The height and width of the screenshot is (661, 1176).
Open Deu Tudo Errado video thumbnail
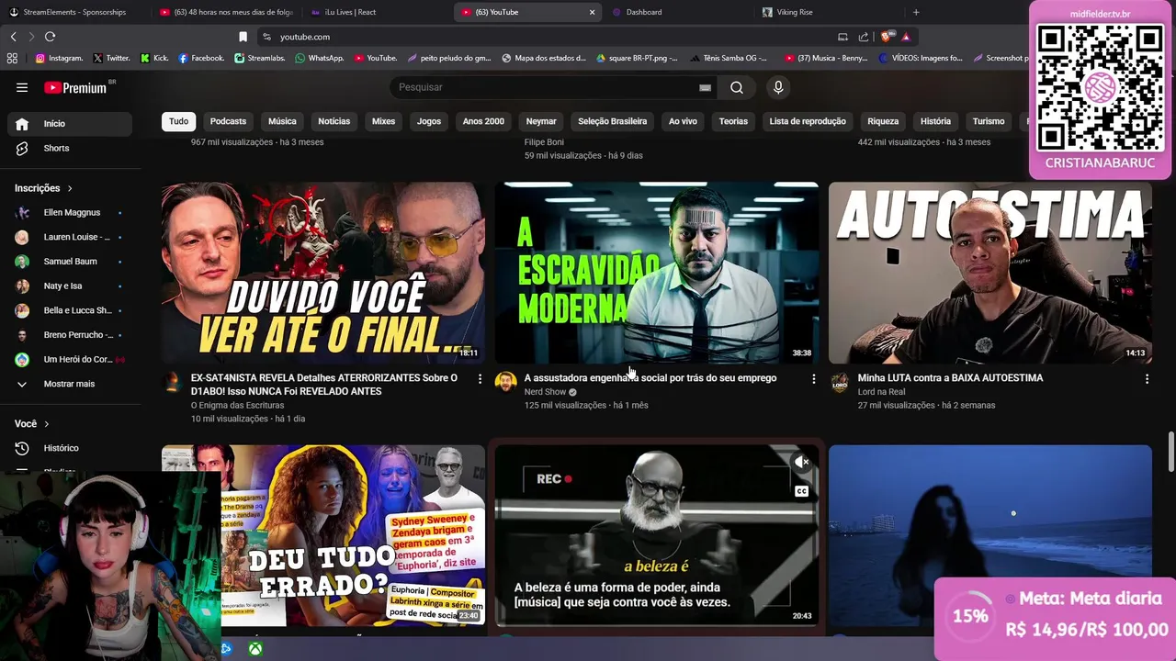click(323, 536)
